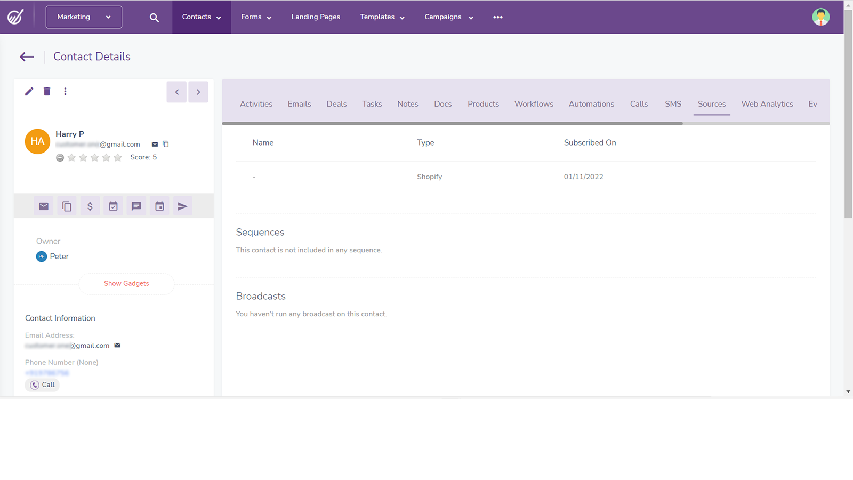
Task: Expand the Campaigns dropdown menu
Action: pyautogui.click(x=448, y=17)
